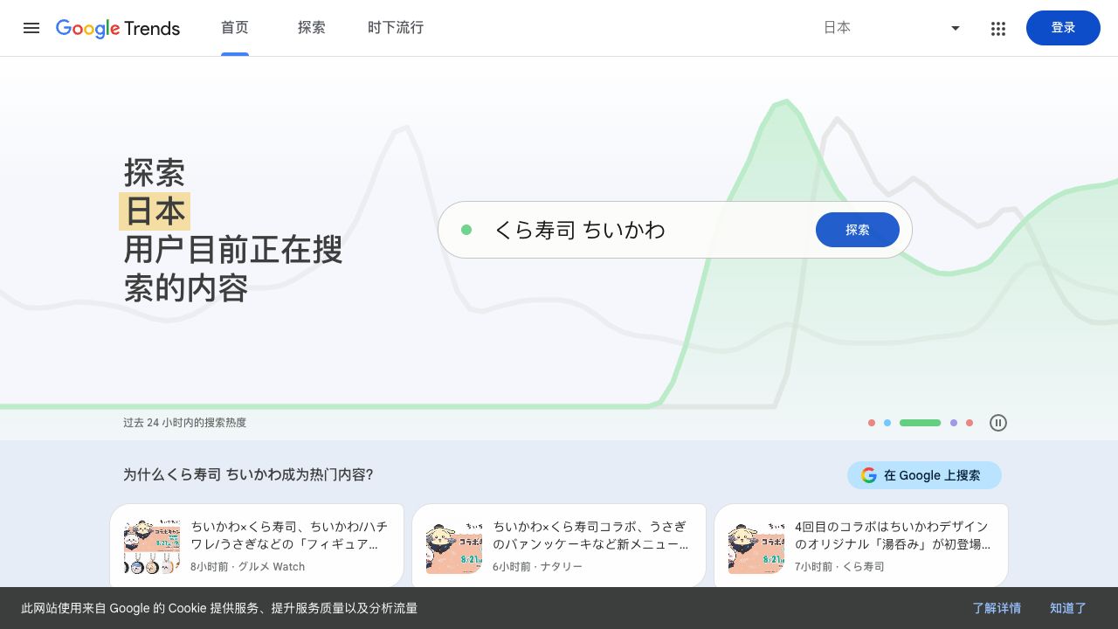Select the blue carousel dot

(887, 423)
